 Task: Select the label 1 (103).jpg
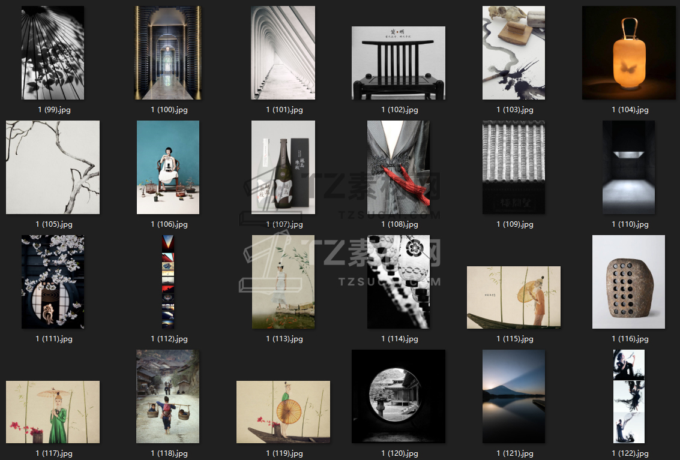(x=515, y=110)
